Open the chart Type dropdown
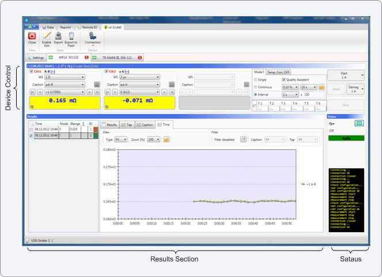 120,139
